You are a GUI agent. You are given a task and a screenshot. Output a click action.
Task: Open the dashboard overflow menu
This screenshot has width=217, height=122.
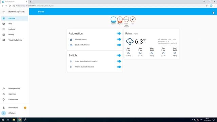213,12
